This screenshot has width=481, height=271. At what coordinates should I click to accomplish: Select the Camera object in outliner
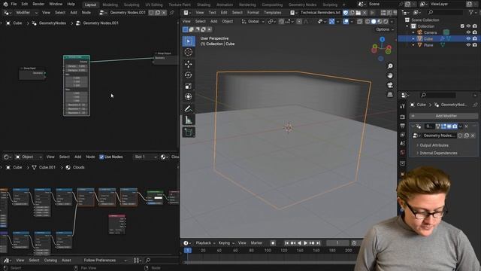pyautogui.click(x=430, y=32)
